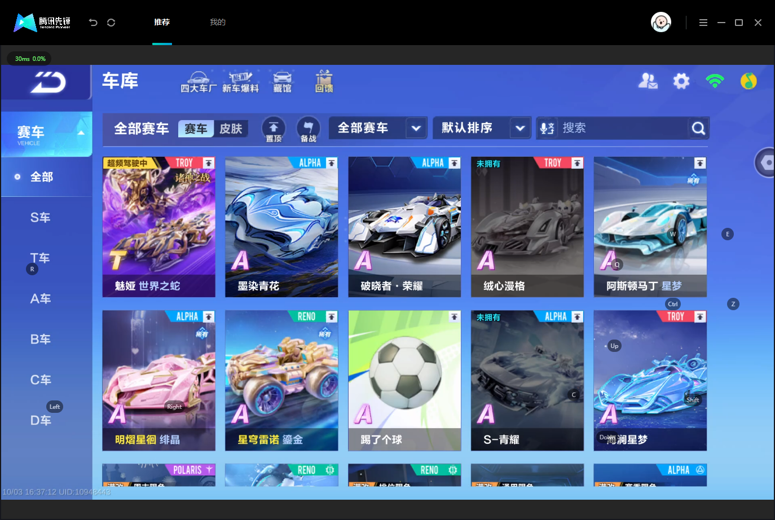775x520 pixels.
Task: Click the voice search microphone icon
Action: point(547,128)
